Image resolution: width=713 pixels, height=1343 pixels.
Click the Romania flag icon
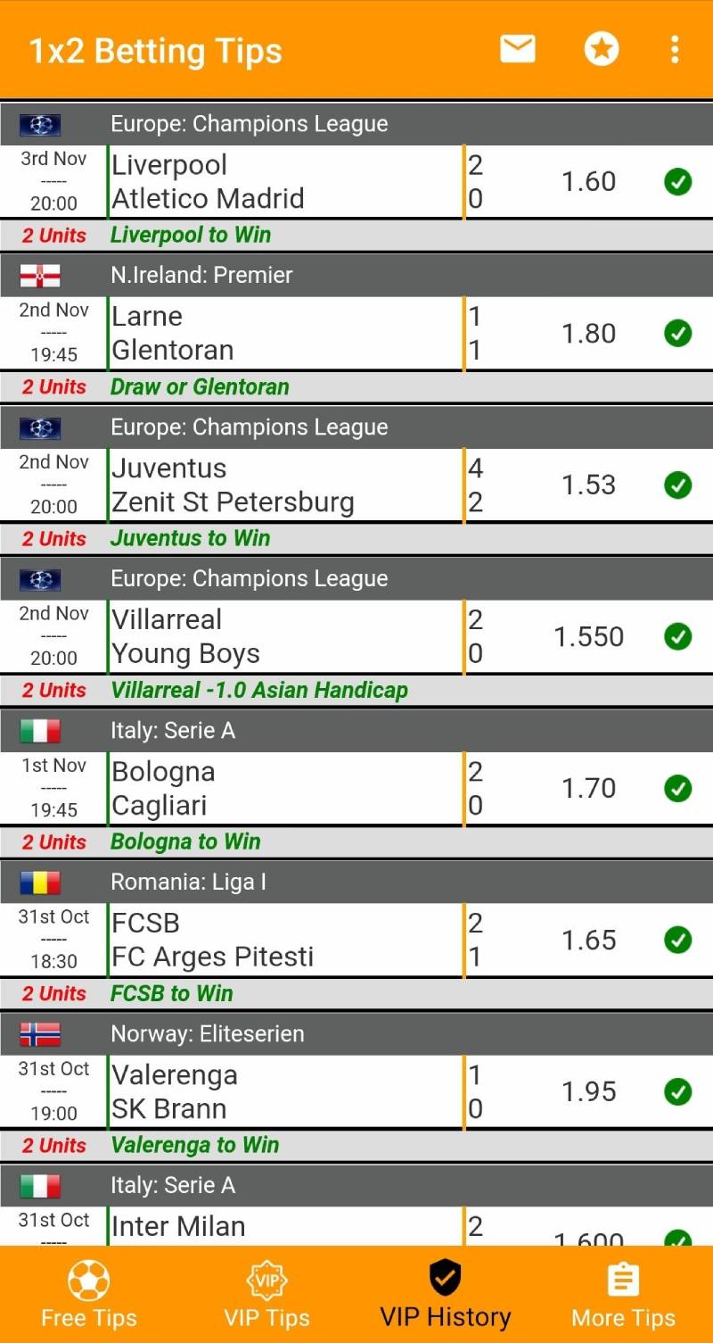tap(40, 882)
